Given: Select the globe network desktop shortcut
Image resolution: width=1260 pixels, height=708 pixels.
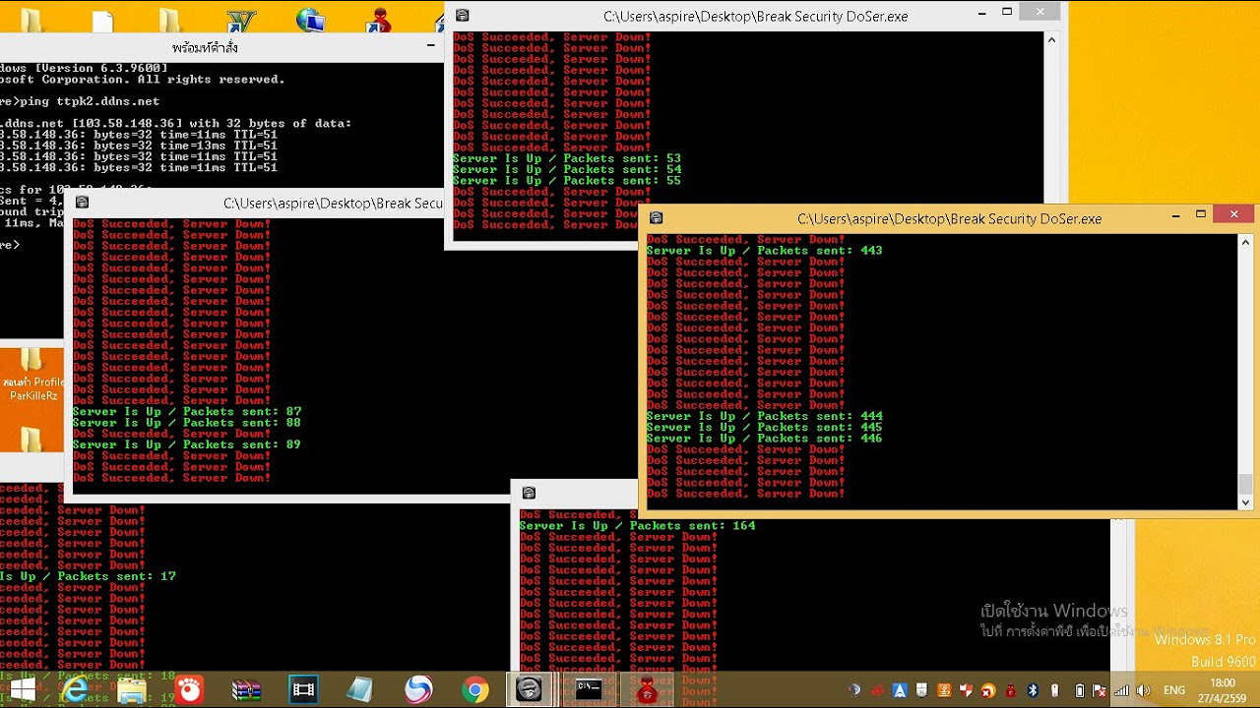Looking at the screenshot, I should click(x=310, y=18).
